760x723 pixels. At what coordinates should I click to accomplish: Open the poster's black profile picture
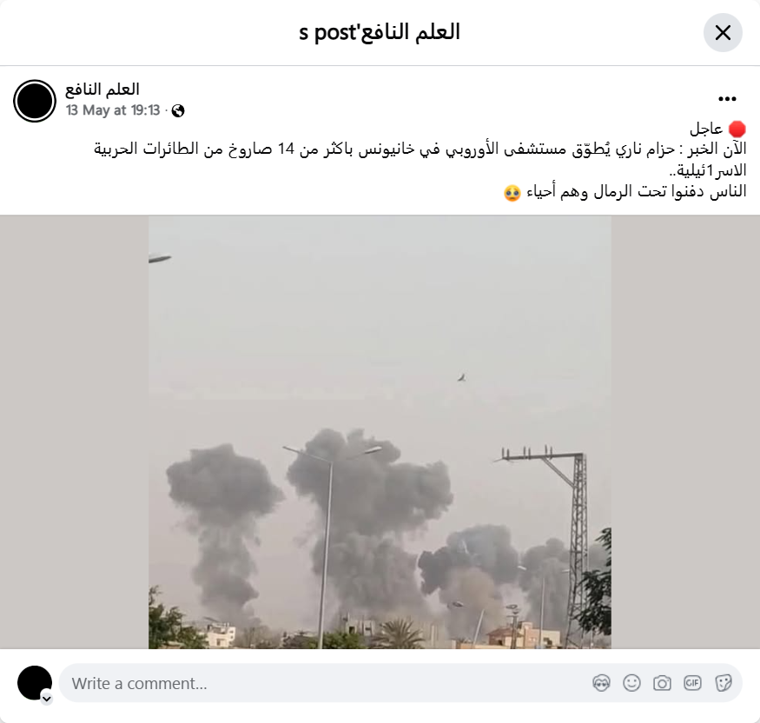click(x=35, y=101)
